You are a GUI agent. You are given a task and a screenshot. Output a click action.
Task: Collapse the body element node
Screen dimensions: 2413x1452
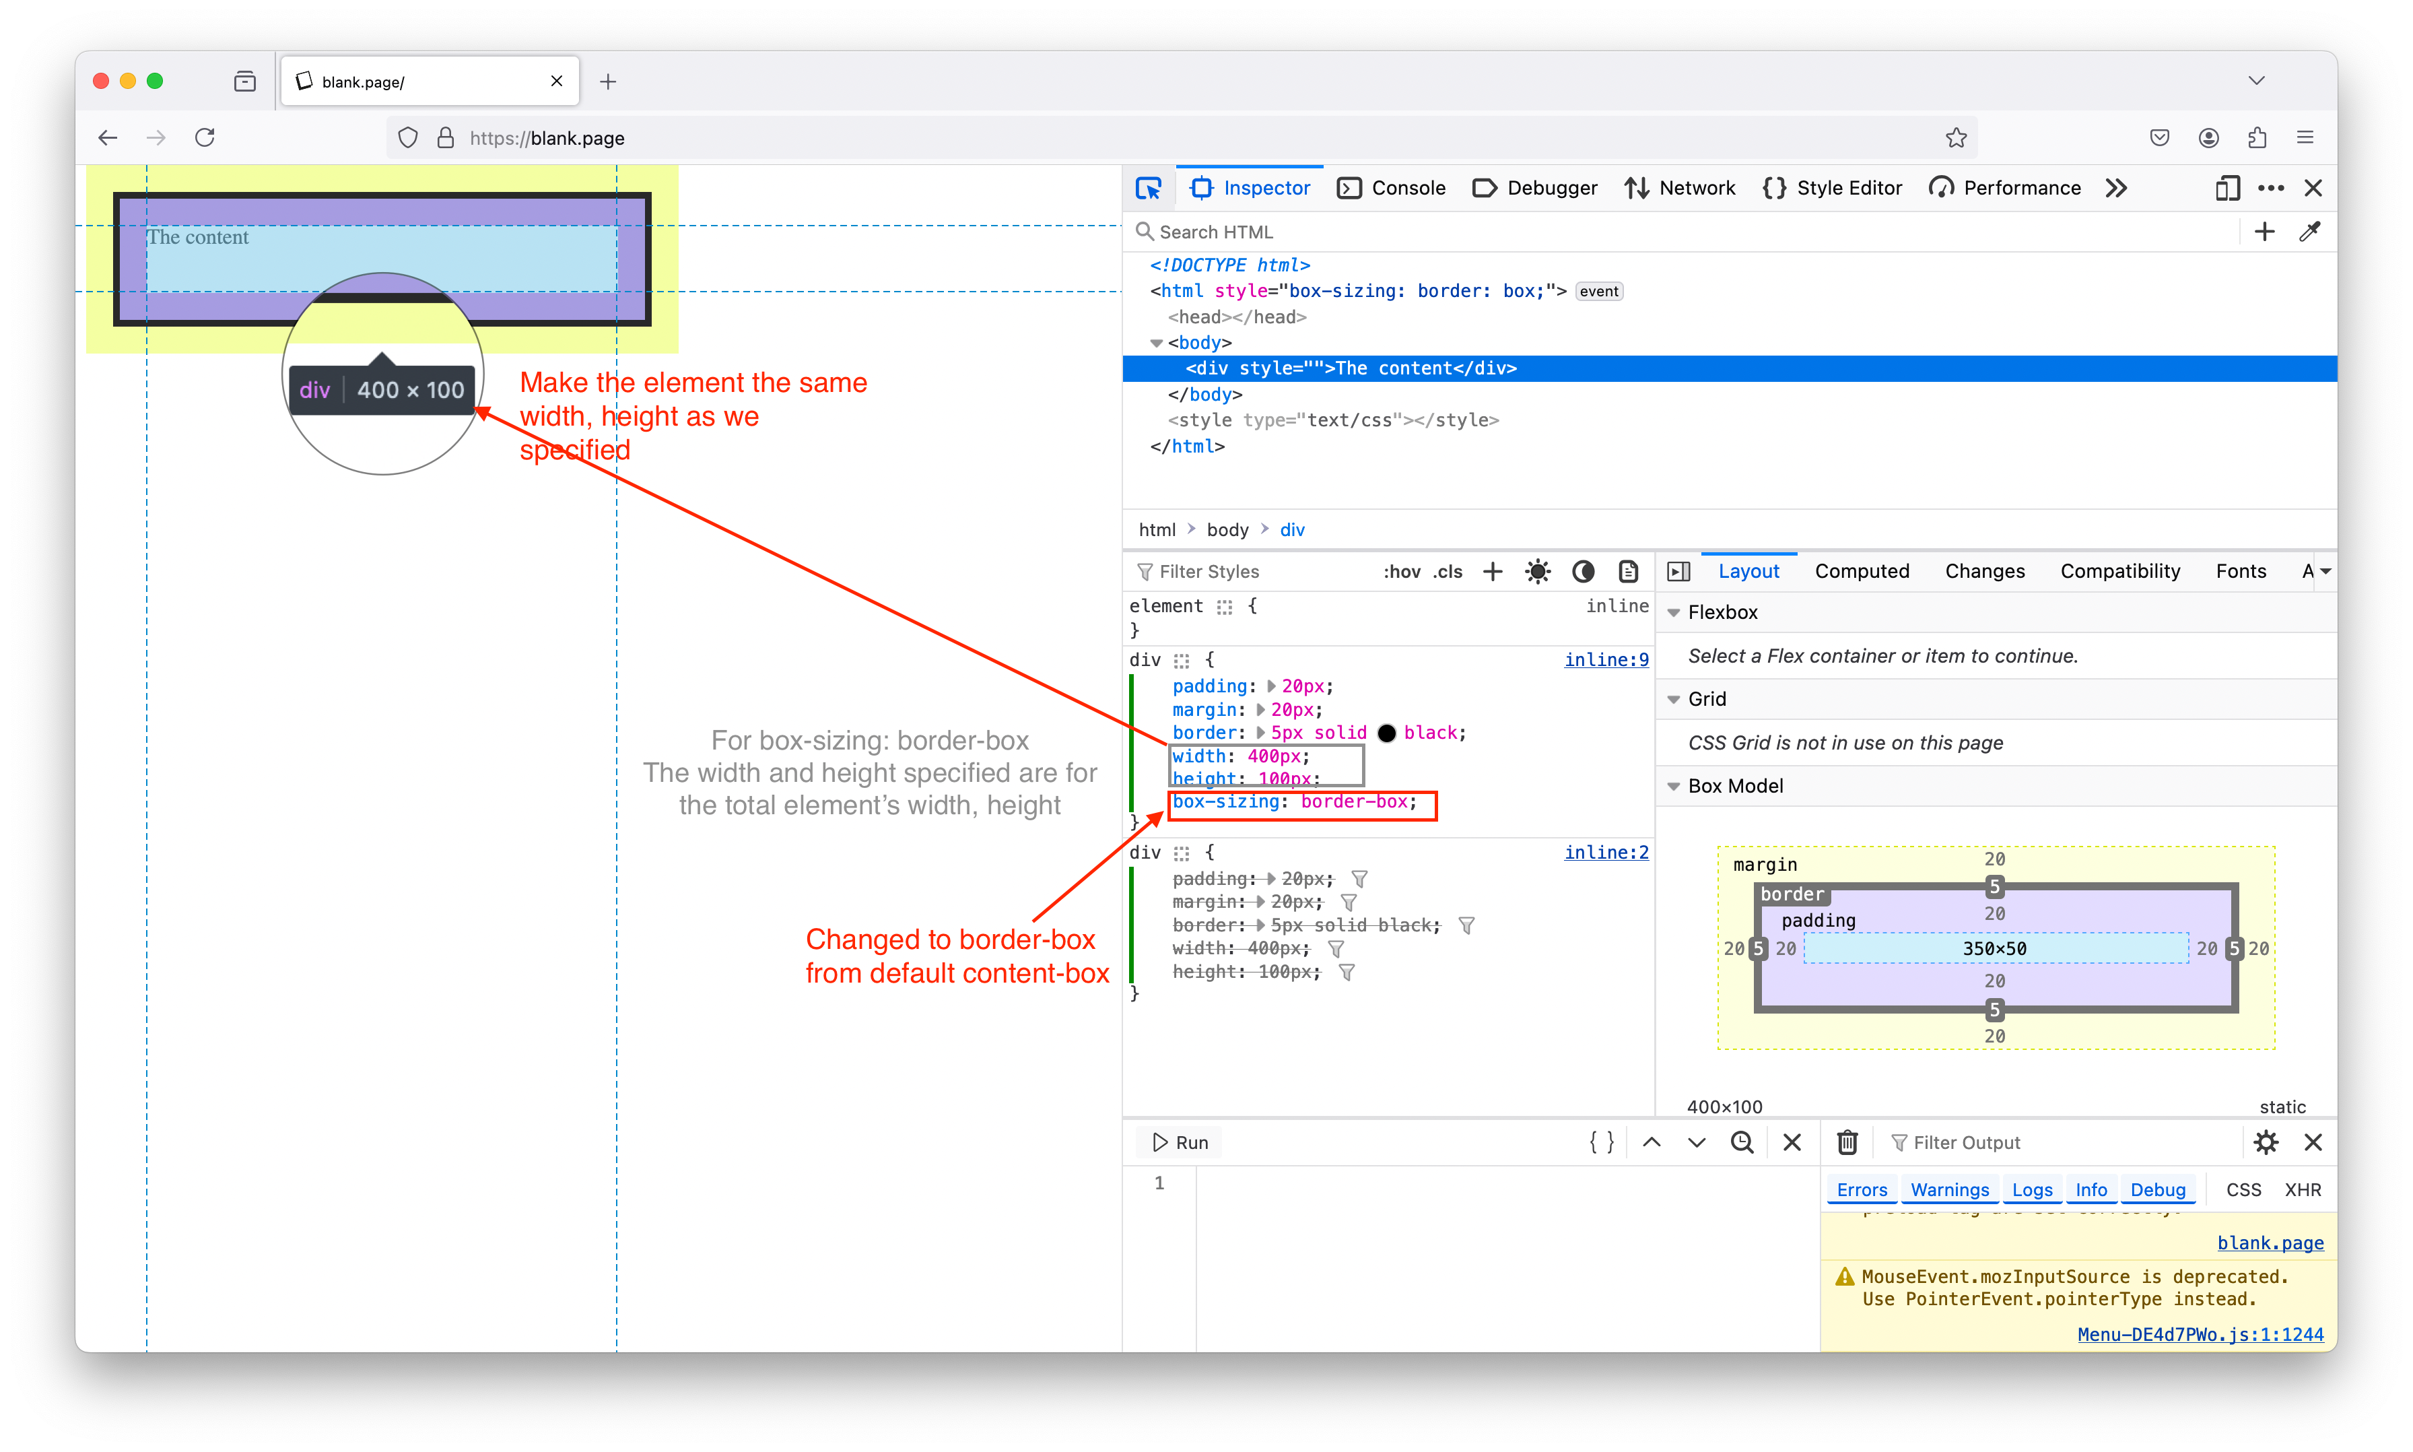1156,342
